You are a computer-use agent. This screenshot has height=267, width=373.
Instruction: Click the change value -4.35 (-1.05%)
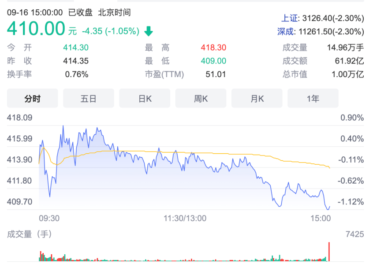click(x=111, y=31)
